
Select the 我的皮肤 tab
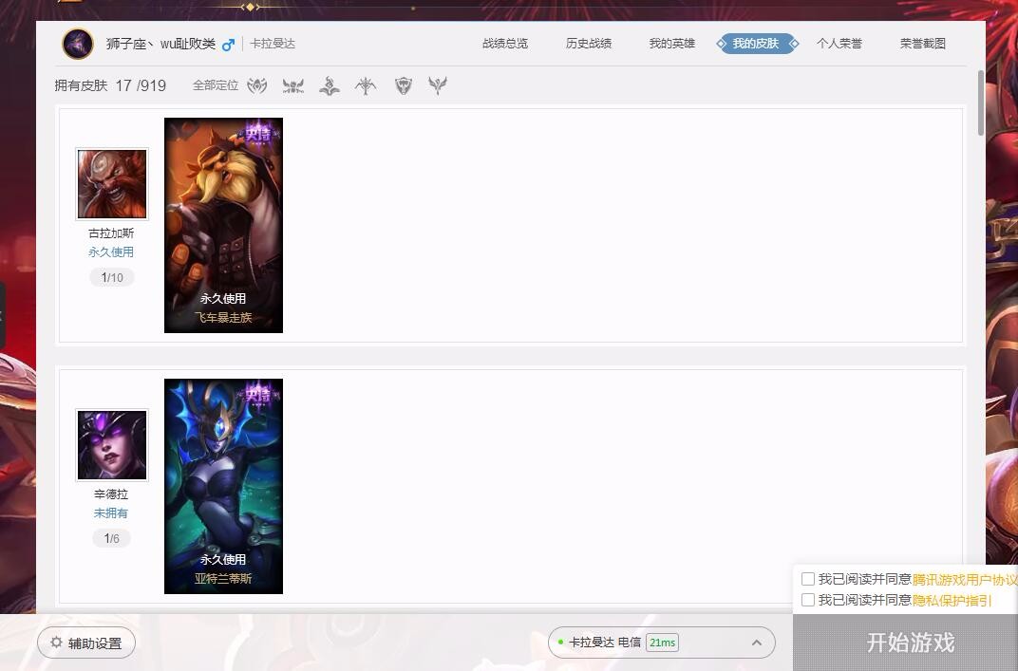pos(757,44)
